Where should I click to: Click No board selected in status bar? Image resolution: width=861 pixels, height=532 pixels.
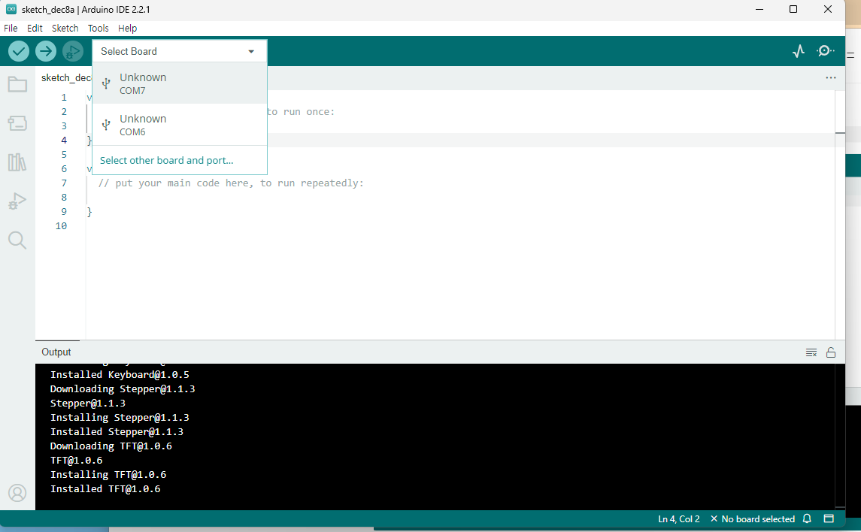point(752,518)
